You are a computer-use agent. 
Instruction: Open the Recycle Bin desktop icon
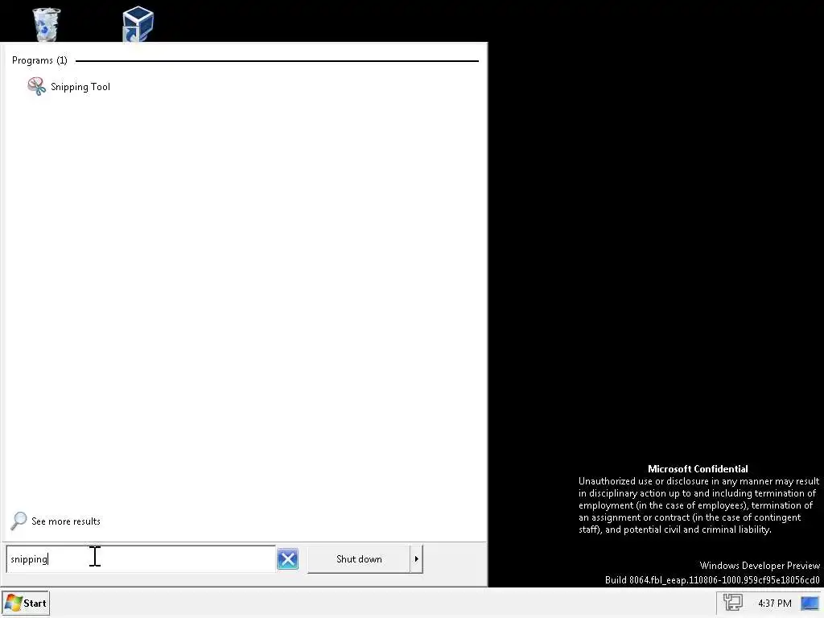point(46,24)
